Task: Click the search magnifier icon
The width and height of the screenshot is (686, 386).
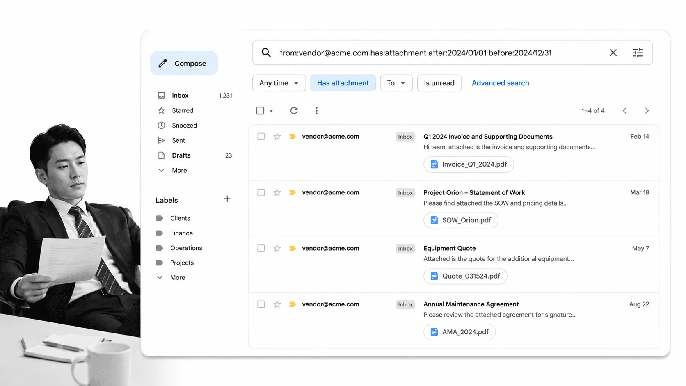Action: click(266, 53)
